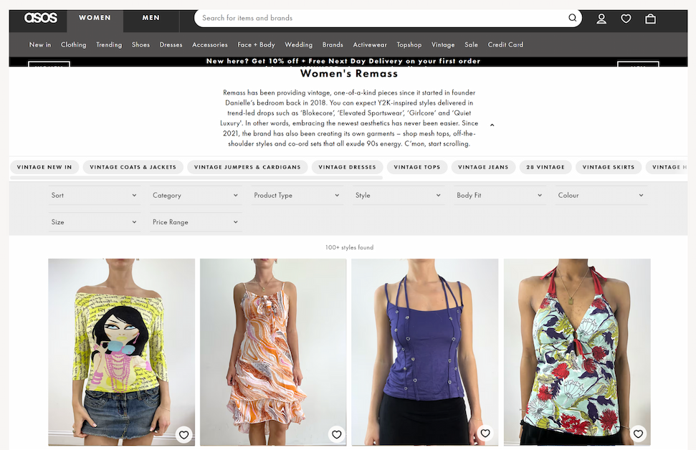Open the New in menu
This screenshot has width=696, height=450.
click(40, 45)
